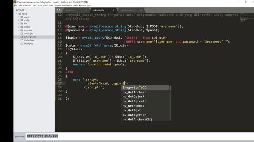Click mysqli_fetch_array on line 17

point(97,45)
